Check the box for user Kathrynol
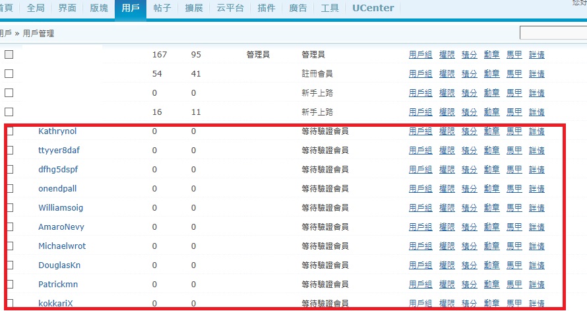The width and height of the screenshot is (587, 311). point(9,131)
